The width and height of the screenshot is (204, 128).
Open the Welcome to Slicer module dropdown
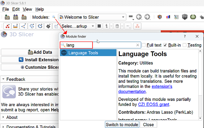[x=92, y=17]
